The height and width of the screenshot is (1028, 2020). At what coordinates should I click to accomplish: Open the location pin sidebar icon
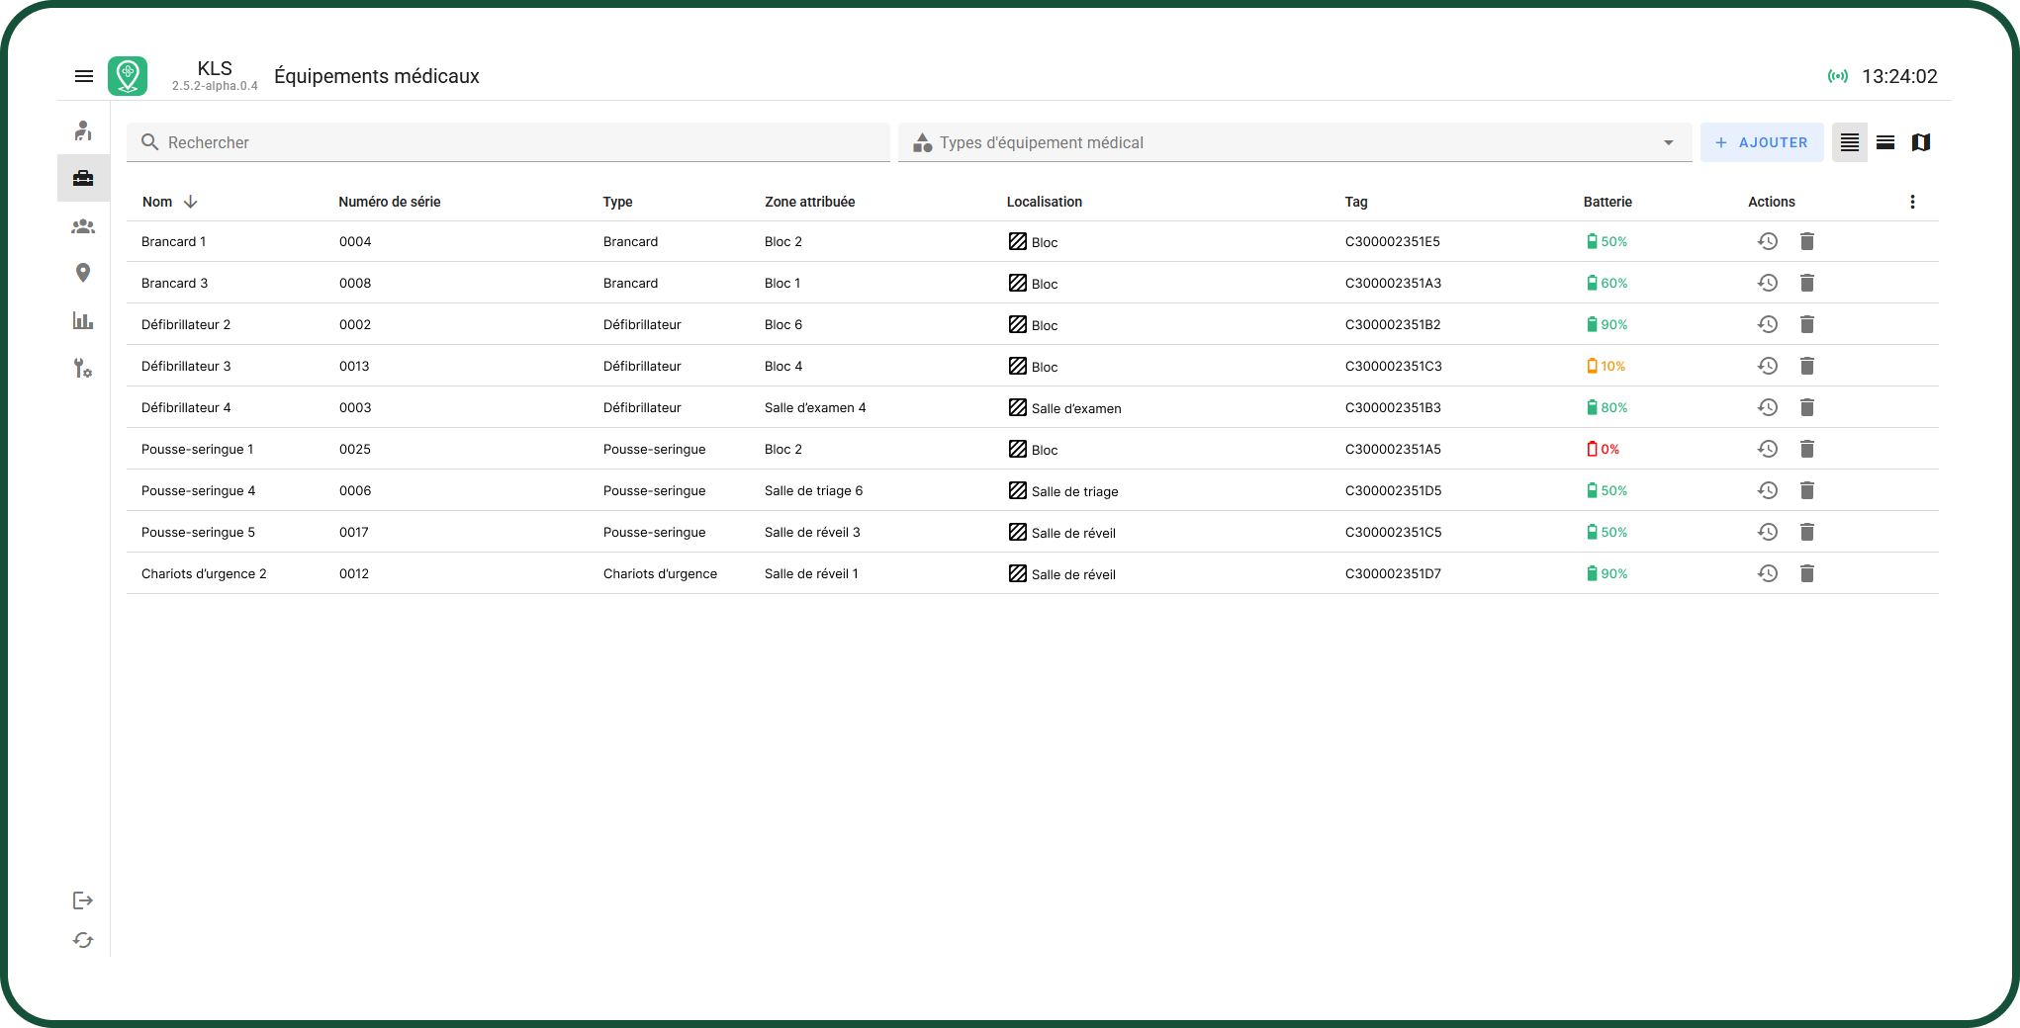click(x=83, y=273)
